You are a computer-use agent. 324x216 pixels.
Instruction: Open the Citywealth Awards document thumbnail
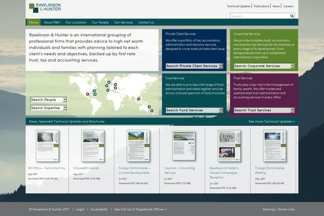[x=93, y=146]
